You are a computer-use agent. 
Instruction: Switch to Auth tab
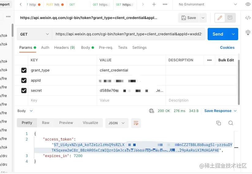[x=45, y=48]
